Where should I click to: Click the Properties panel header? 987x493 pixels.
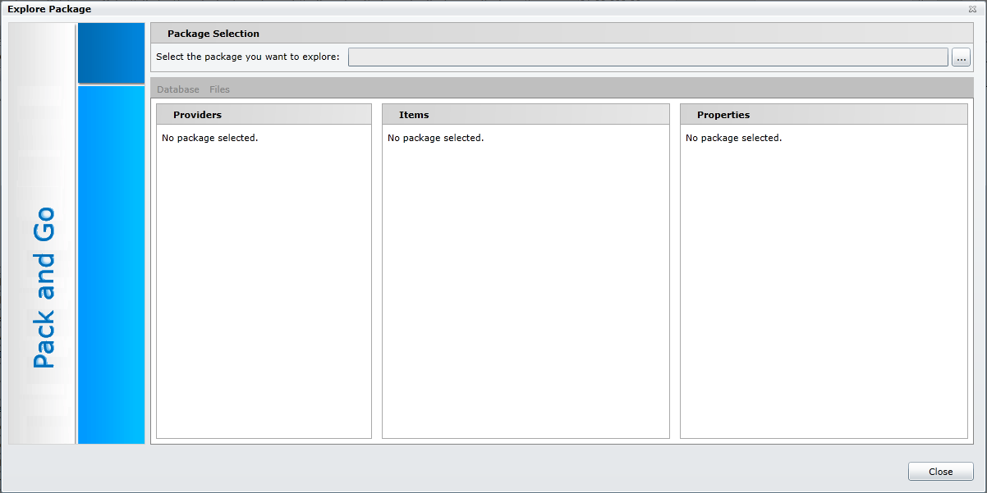point(723,115)
